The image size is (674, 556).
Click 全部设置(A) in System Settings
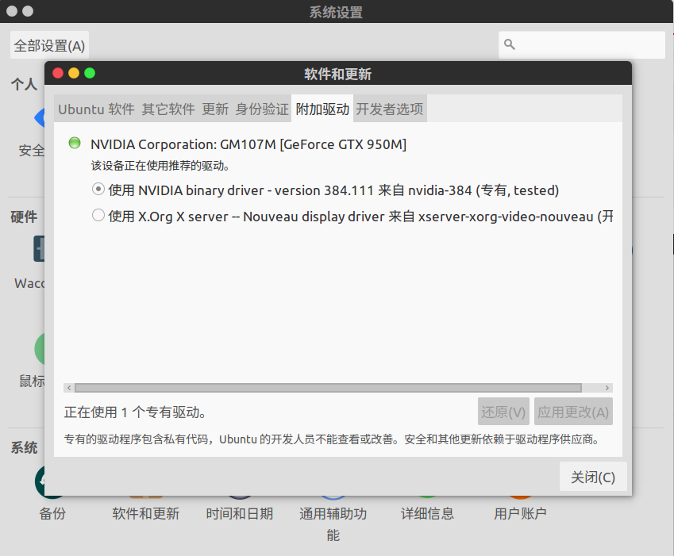coord(49,45)
